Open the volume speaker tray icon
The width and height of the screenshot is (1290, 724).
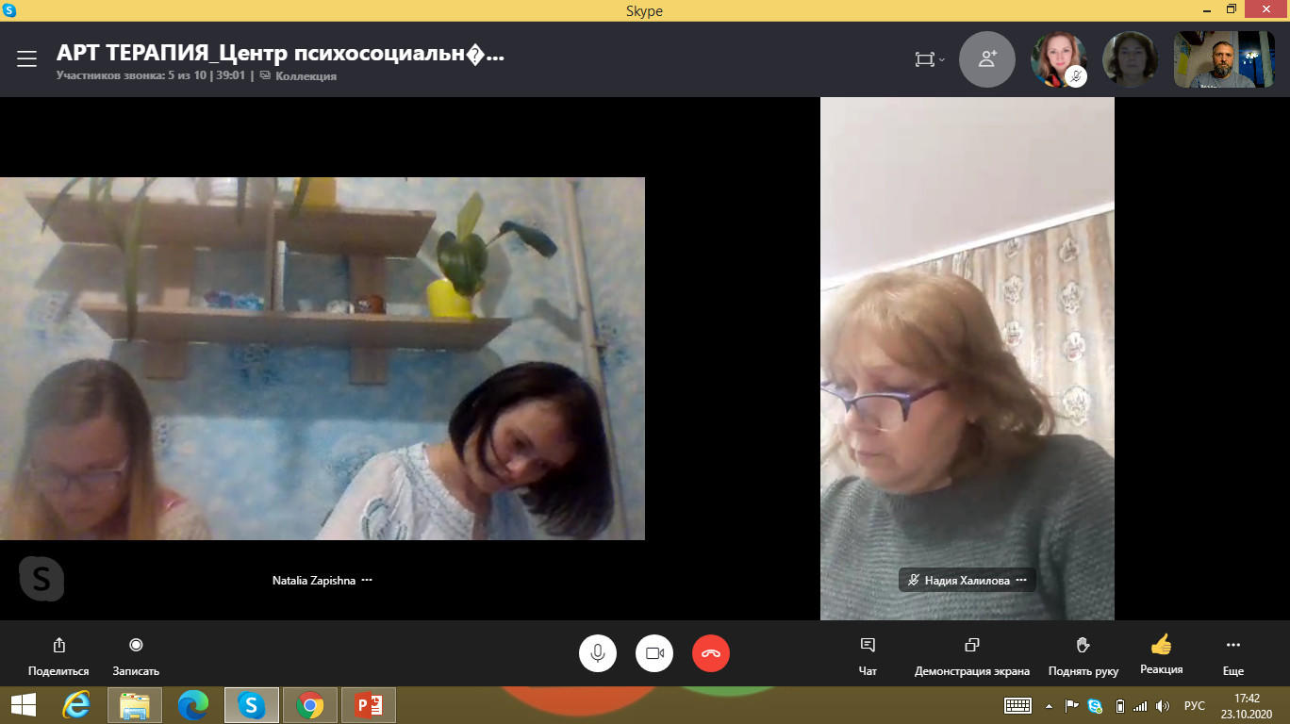click(x=1163, y=705)
